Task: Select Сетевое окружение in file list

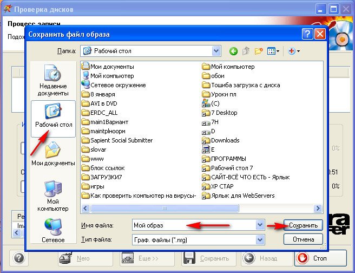Action: pos(114,85)
